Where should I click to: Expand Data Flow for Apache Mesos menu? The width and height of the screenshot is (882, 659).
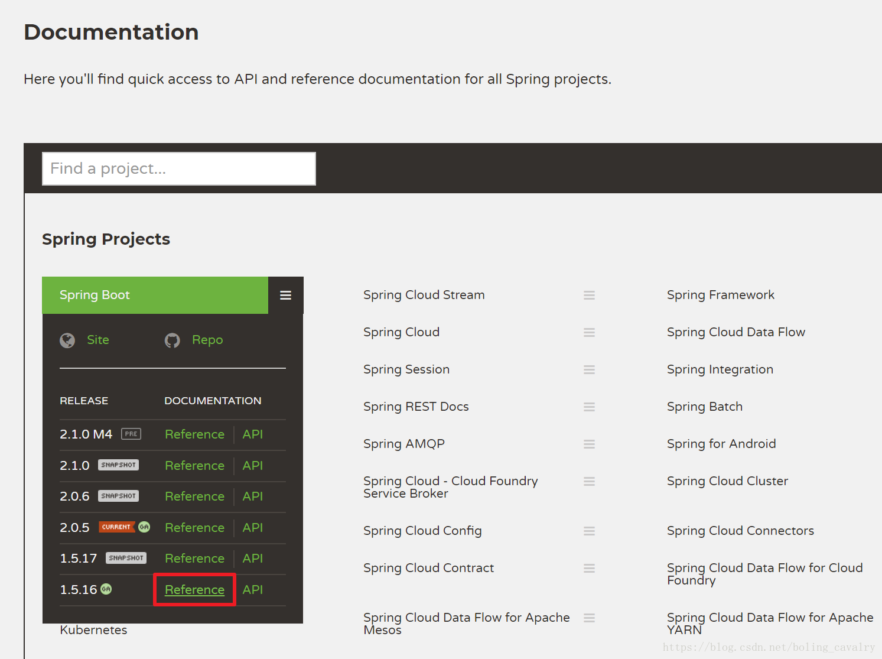pyautogui.click(x=589, y=618)
